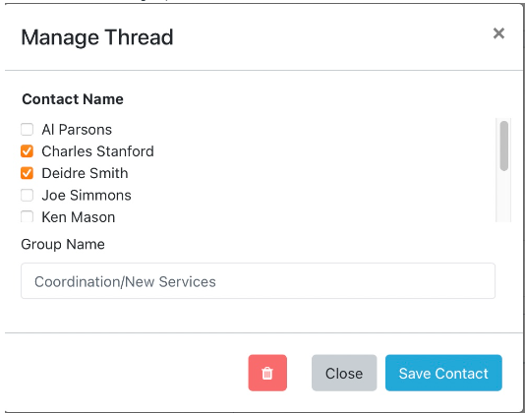Select the Al Parsons name label
The image size is (525, 413).
[x=77, y=130]
